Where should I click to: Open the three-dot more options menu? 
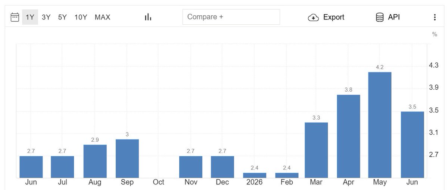coord(435,17)
